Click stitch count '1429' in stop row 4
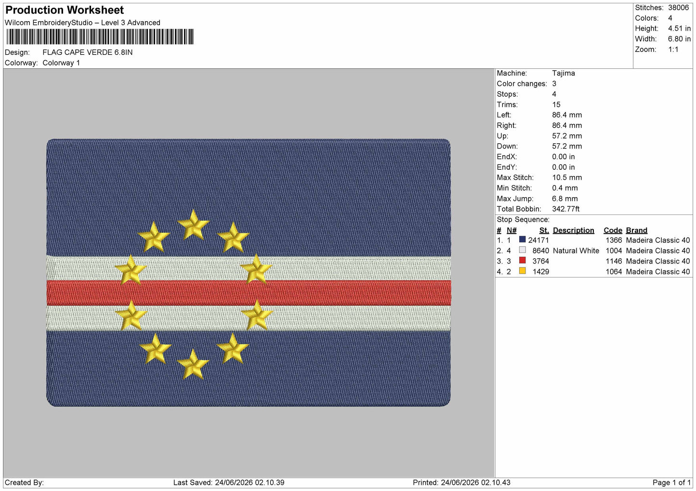Screen dimensions: 696x491 [541, 272]
